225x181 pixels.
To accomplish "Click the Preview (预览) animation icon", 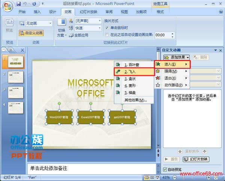I will click(x=9, y=25).
